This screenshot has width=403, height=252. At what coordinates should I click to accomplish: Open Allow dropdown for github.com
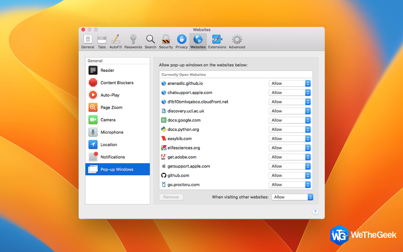(290, 175)
